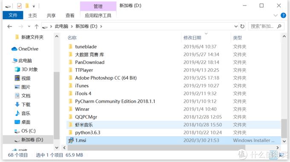Click 此电脑 in the address bar
290x162 pixels.
coord(61,26)
